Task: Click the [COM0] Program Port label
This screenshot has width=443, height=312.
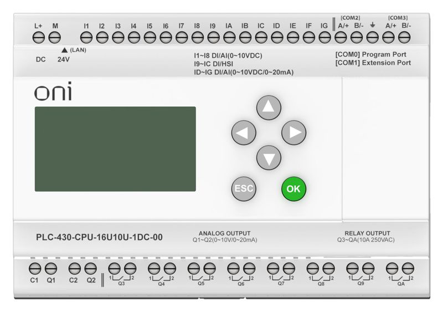Action: point(370,54)
